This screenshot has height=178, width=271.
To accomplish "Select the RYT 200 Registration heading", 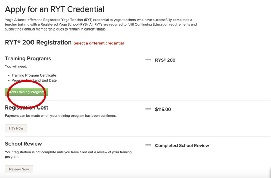I will [x=38, y=43].
